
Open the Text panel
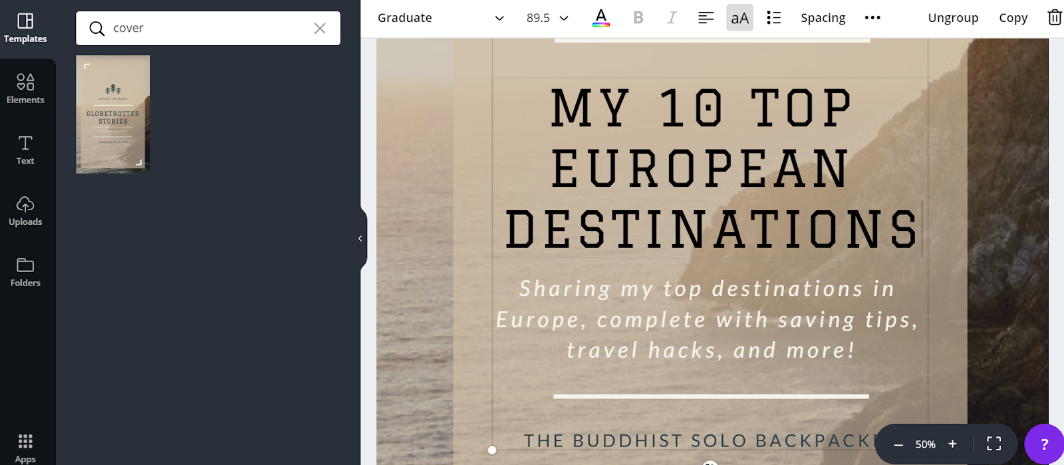[25, 150]
